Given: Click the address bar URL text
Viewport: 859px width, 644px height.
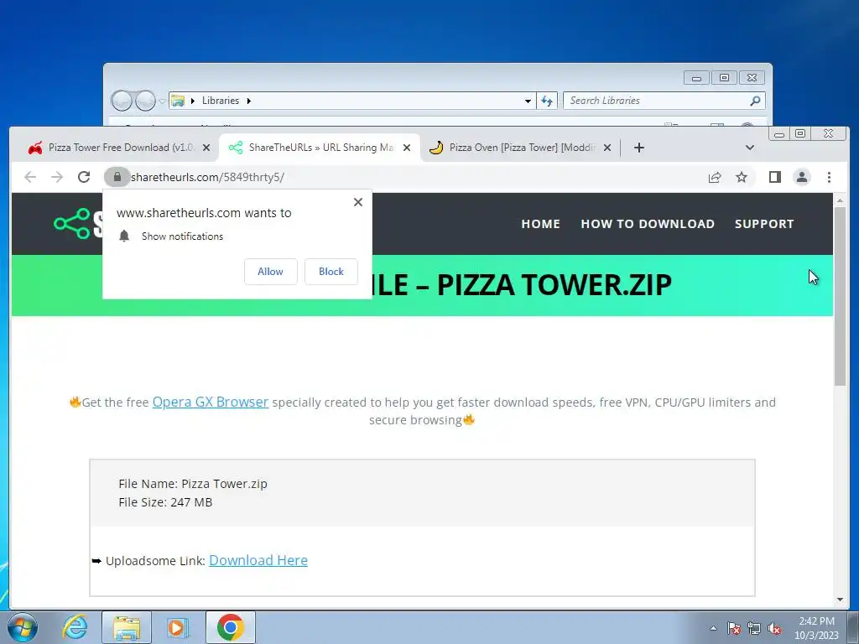Looking at the screenshot, I should (x=208, y=177).
